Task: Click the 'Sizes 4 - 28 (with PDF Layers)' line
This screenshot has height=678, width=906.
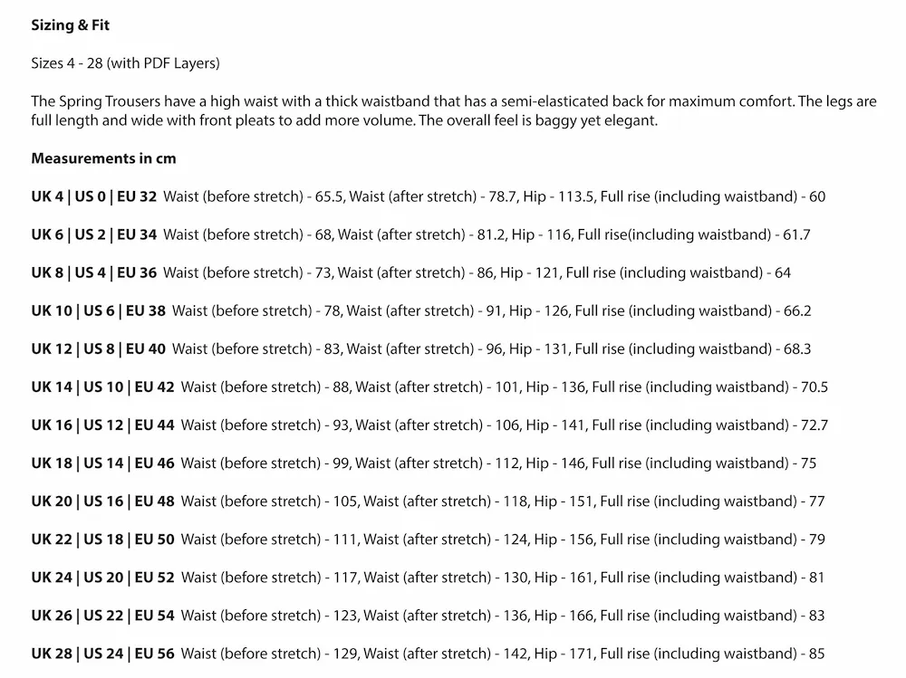Action: tap(125, 63)
